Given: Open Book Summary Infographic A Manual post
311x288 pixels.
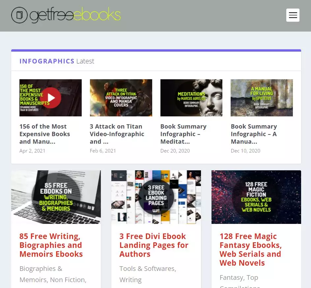Looking at the screenshot, I should pyautogui.click(x=254, y=134).
